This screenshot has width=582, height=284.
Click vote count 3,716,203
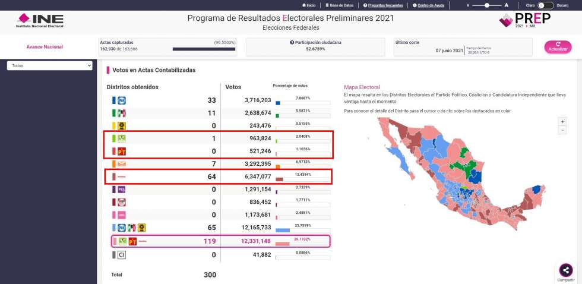[258, 100]
